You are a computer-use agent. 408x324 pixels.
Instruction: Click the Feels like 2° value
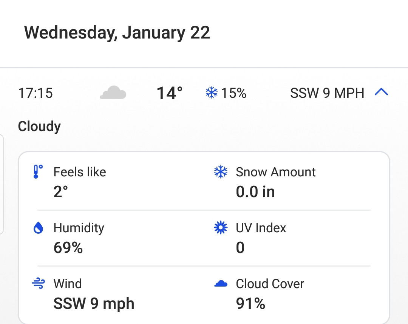(60, 192)
